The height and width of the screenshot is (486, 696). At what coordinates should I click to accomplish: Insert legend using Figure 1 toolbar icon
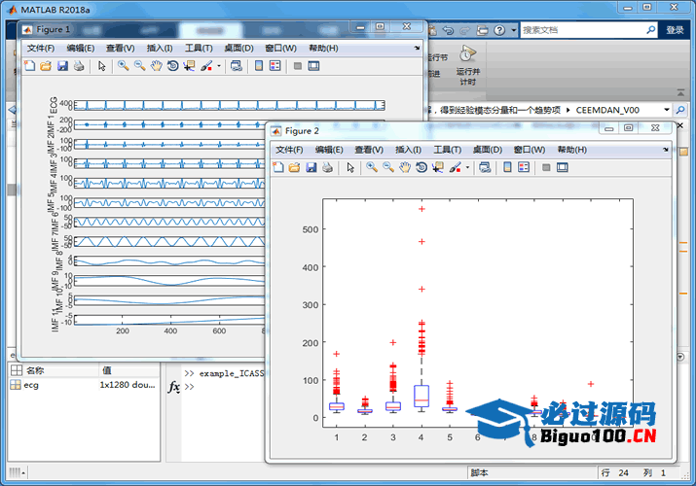pos(275,66)
